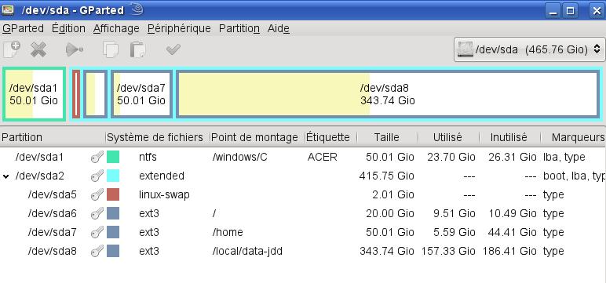Select /dev/sda1 block in disk map

pos(34,94)
